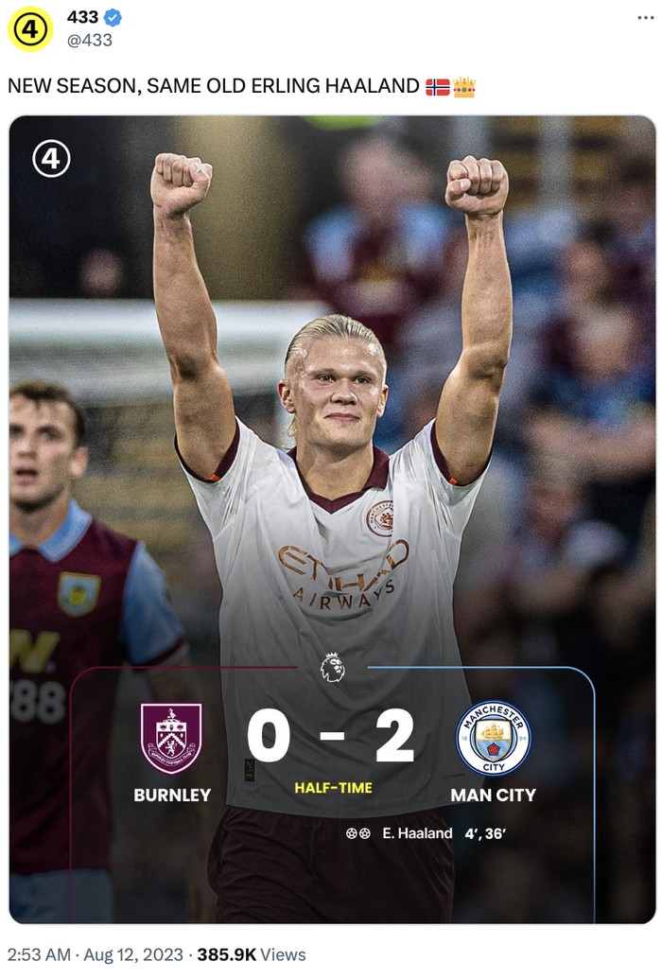Image resolution: width=662 pixels, height=979 pixels.
Task: Click the Manchester City club crest
Action: pyautogui.click(x=494, y=738)
